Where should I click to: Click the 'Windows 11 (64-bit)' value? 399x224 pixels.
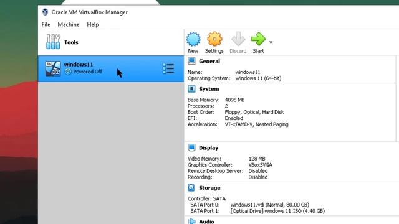[258, 78]
